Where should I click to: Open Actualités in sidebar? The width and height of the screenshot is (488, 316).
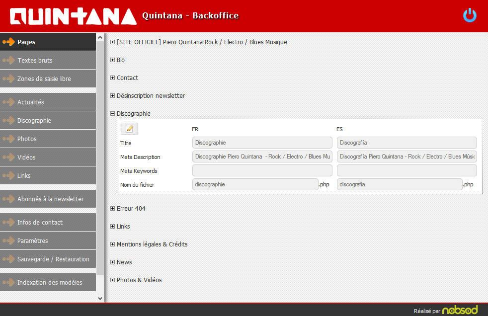tap(48, 102)
